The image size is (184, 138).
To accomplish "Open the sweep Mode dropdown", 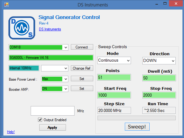I will pos(128,60).
